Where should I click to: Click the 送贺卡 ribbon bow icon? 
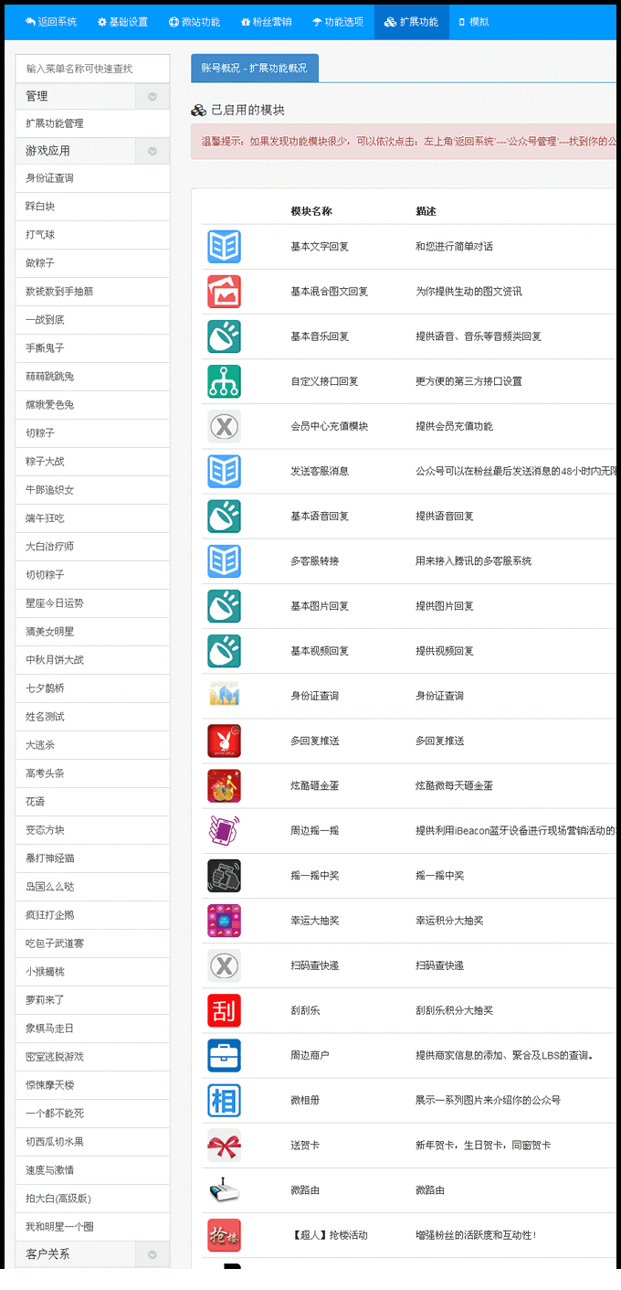(x=224, y=1145)
